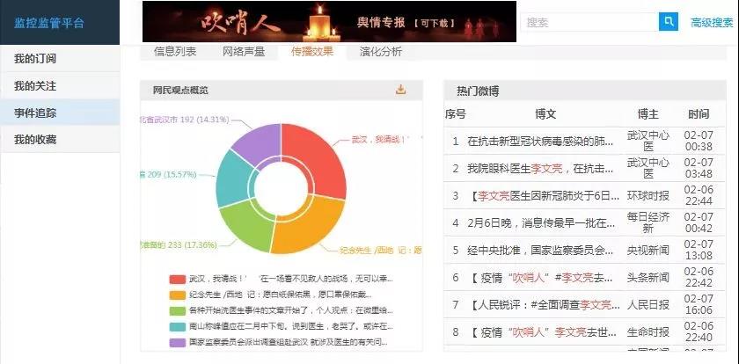Click time cell 02-07 13:08

699,250
